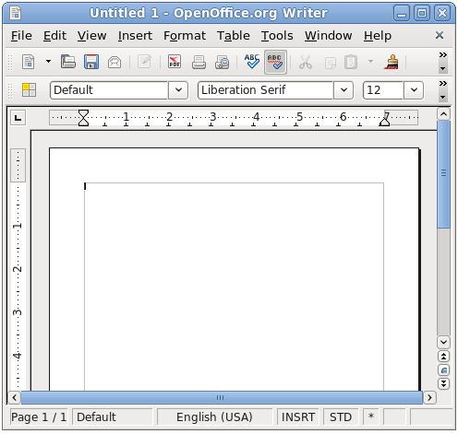Open the Standard toolbar options arrow
This screenshot has width=458, height=434.
point(443,68)
